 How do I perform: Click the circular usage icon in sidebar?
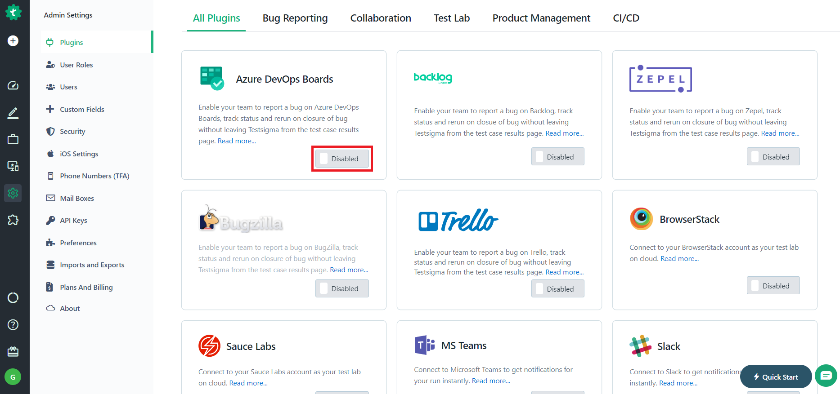pyautogui.click(x=13, y=298)
